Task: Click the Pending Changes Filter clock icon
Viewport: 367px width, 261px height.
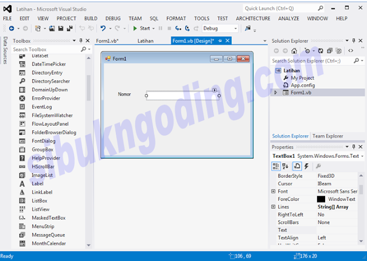Action: pyautogui.click(x=307, y=51)
